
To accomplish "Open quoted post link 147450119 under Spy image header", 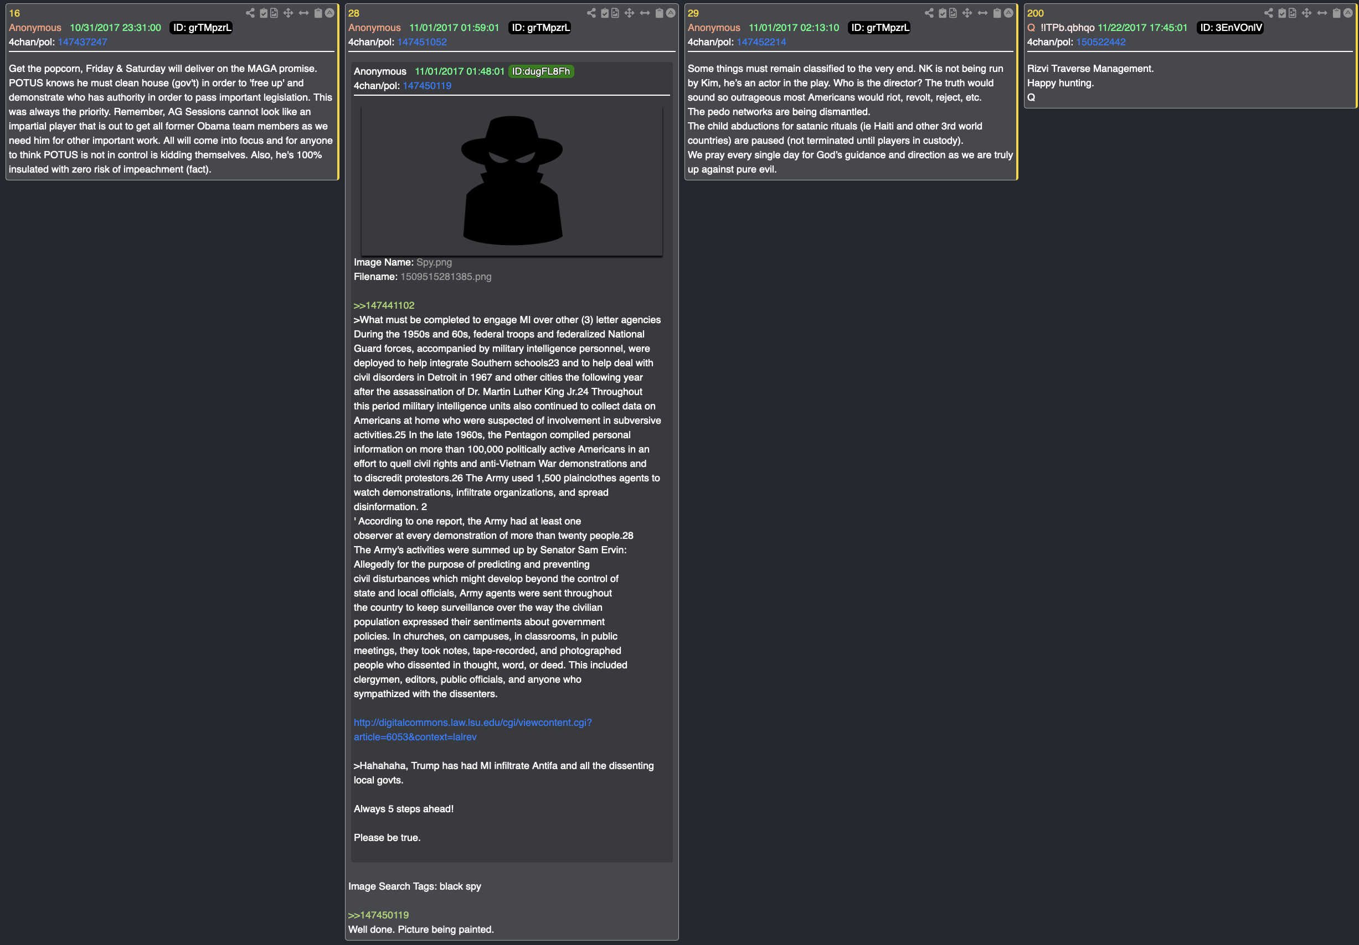I will [x=427, y=86].
